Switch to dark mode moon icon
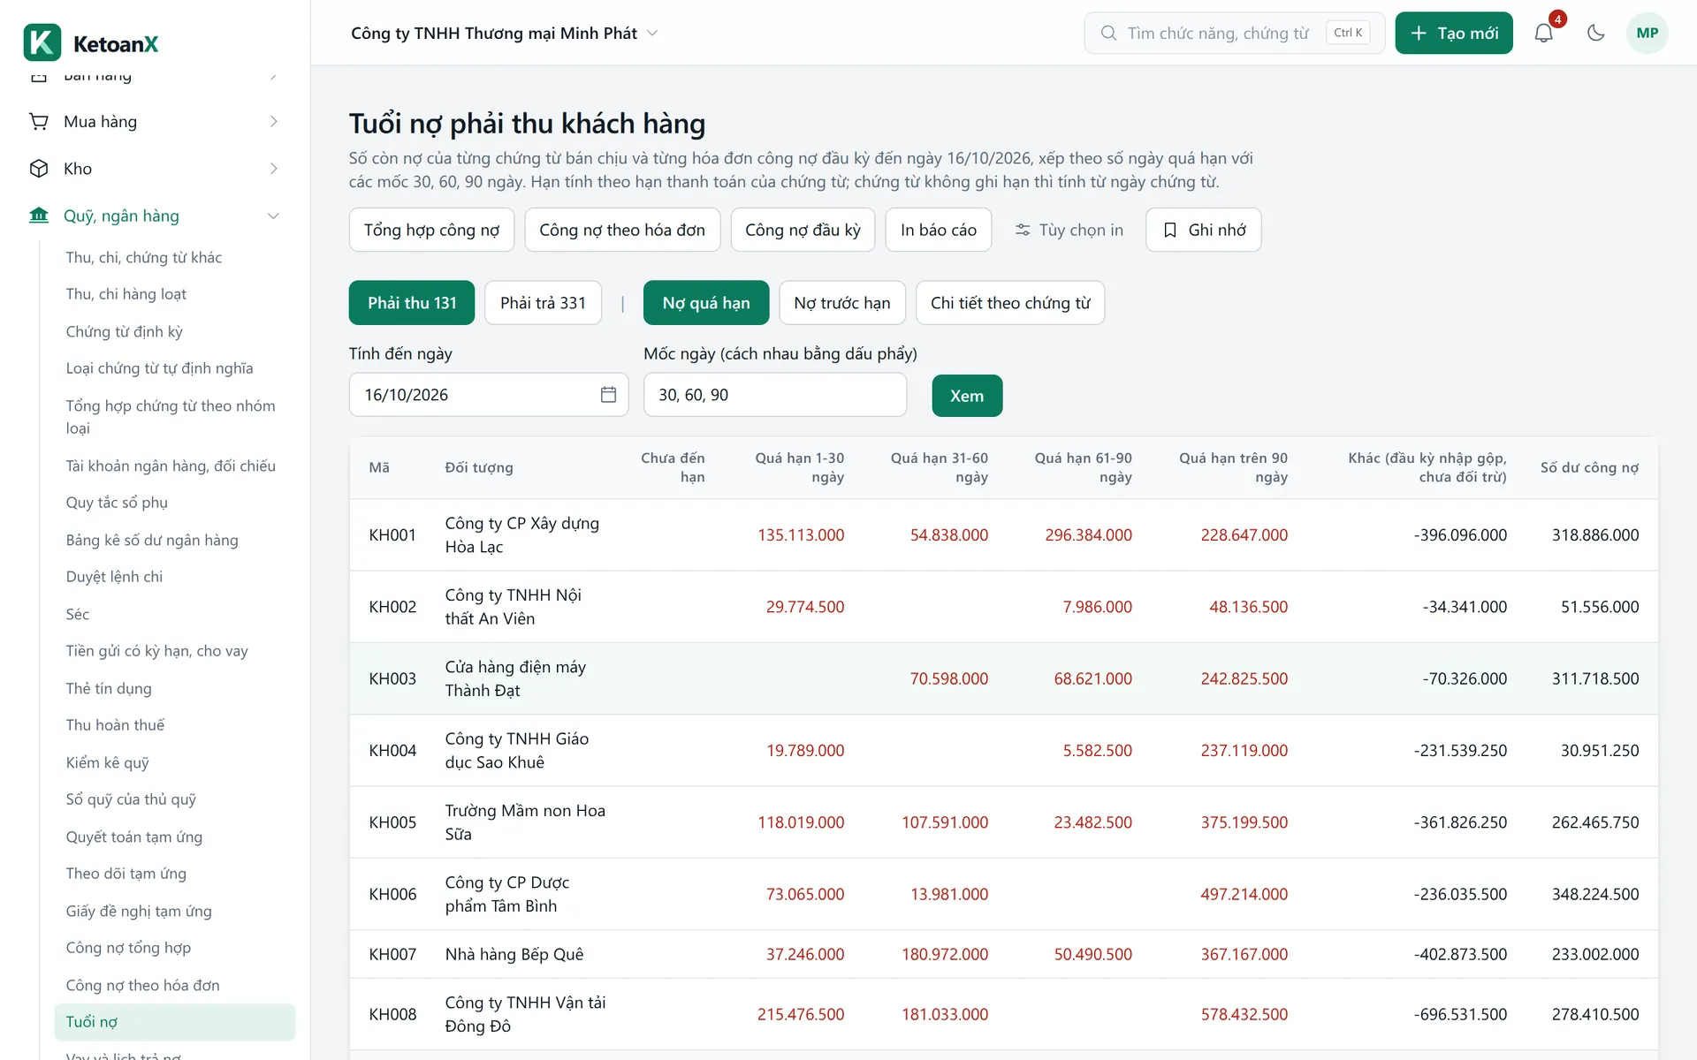This screenshot has width=1697, height=1060. [x=1595, y=33]
